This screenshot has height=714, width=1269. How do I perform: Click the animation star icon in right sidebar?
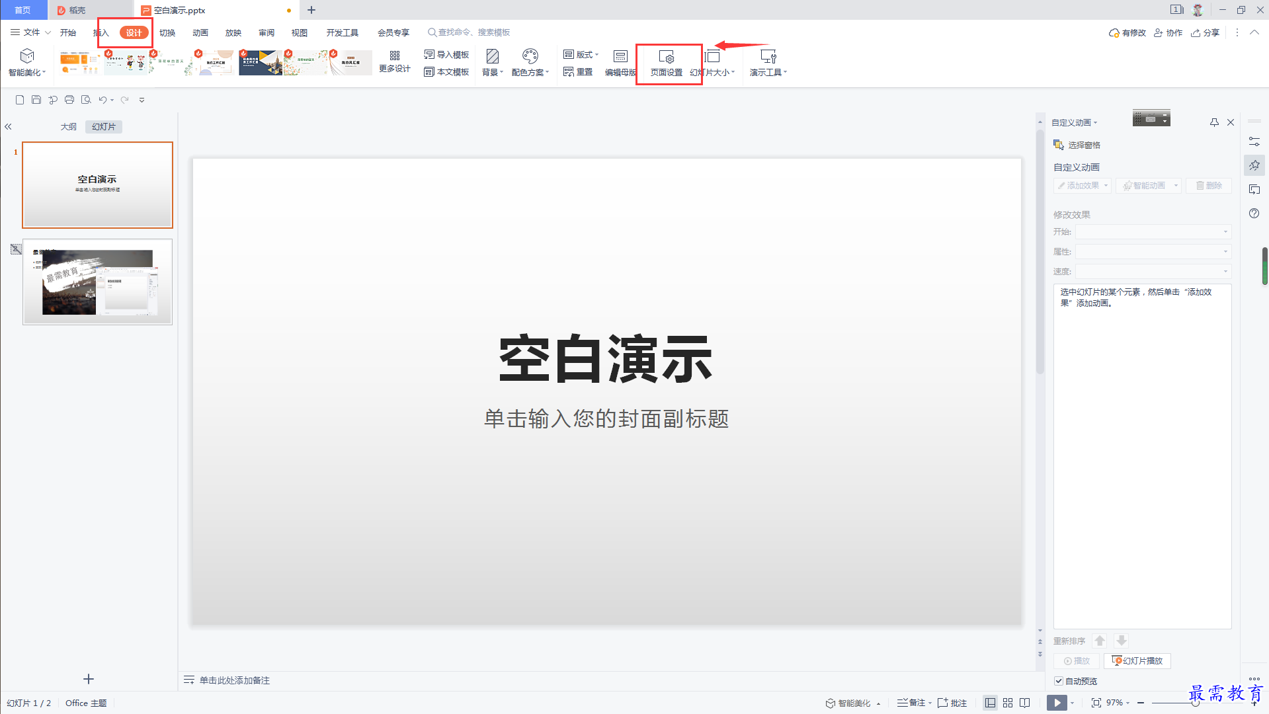[x=1254, y=165]
